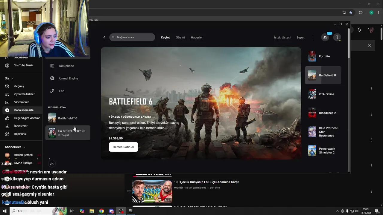383x215 pixels.
Task: Show hidden tray icons chevron
Action: click(x=338, y=211)
